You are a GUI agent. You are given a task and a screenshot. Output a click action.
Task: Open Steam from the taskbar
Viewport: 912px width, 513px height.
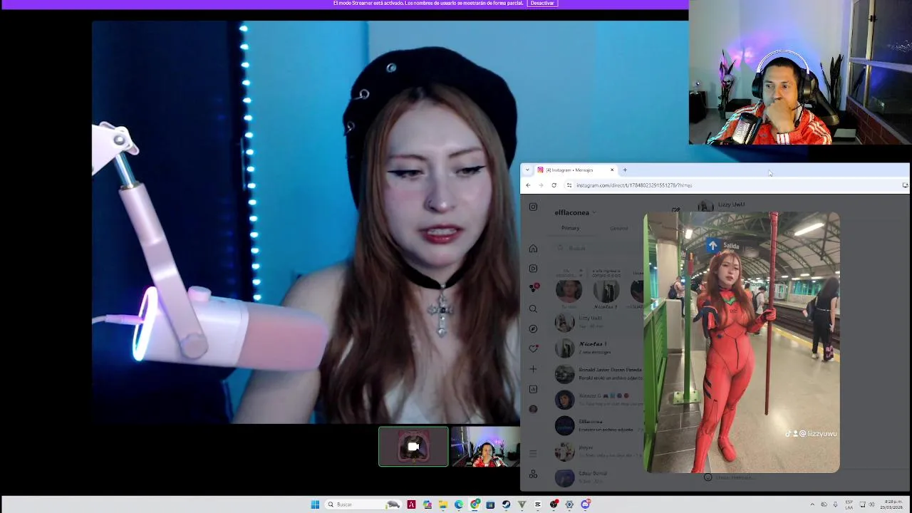(x=506, y=504)
